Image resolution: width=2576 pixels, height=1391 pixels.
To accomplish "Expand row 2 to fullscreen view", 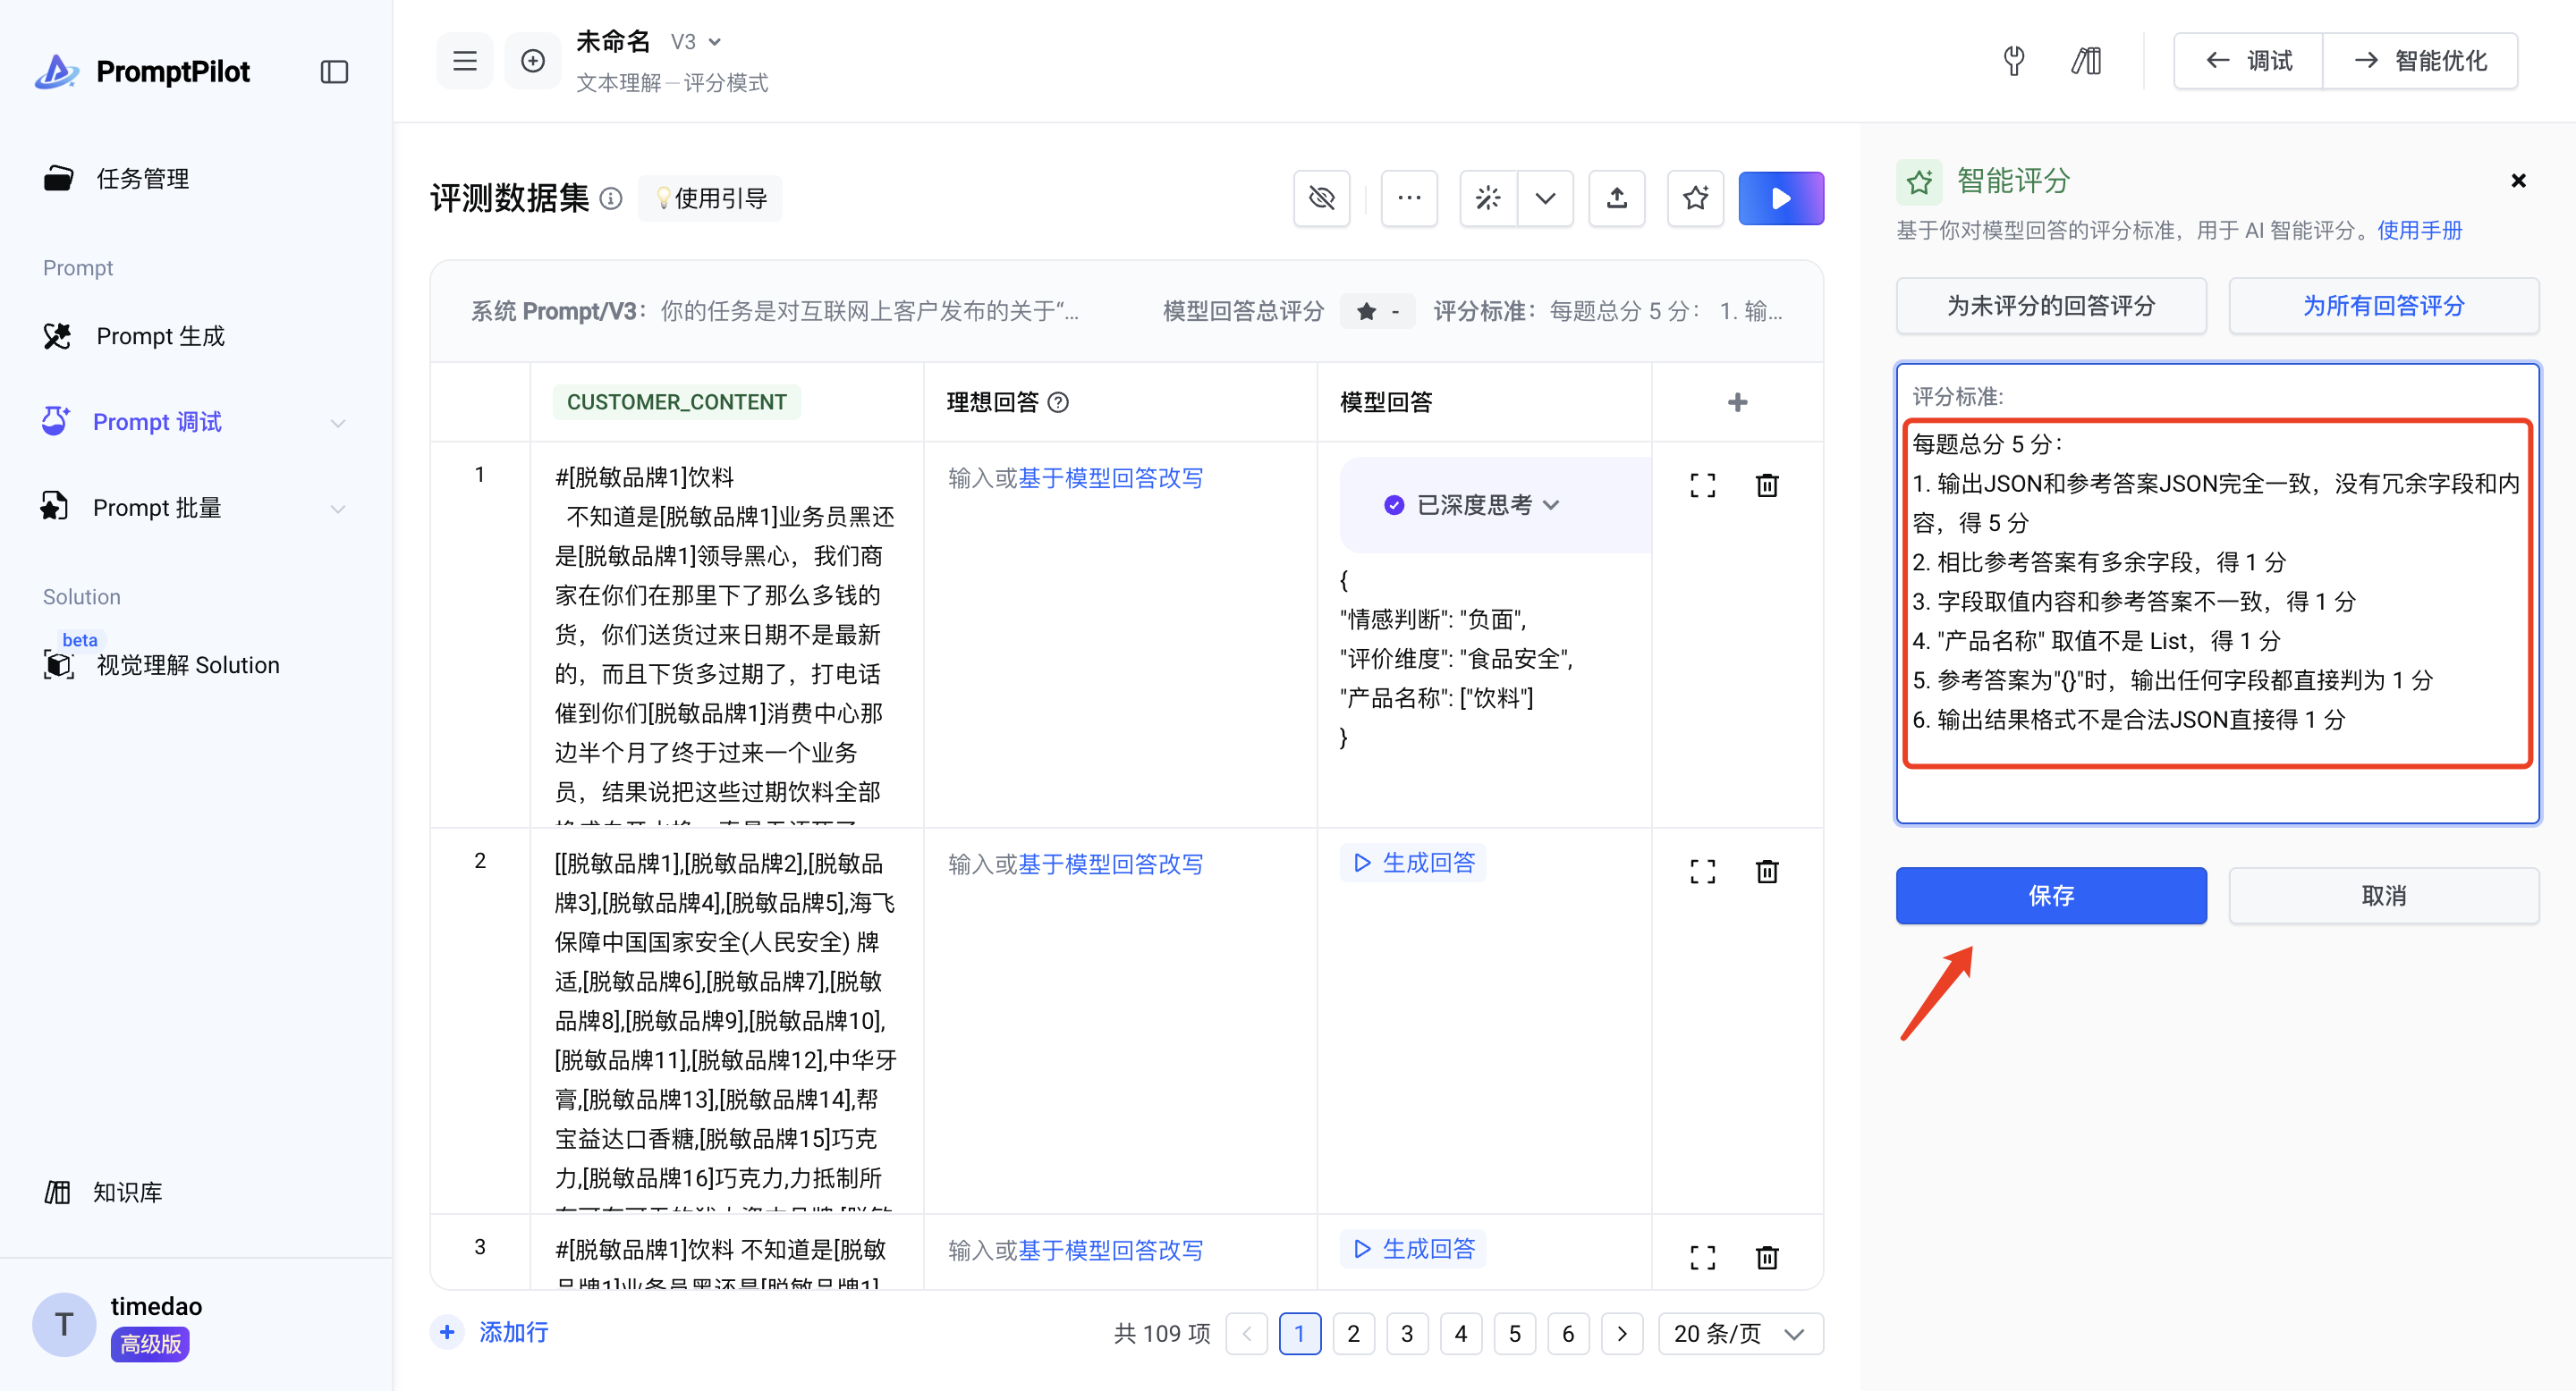I will (x=1702, y=872).
